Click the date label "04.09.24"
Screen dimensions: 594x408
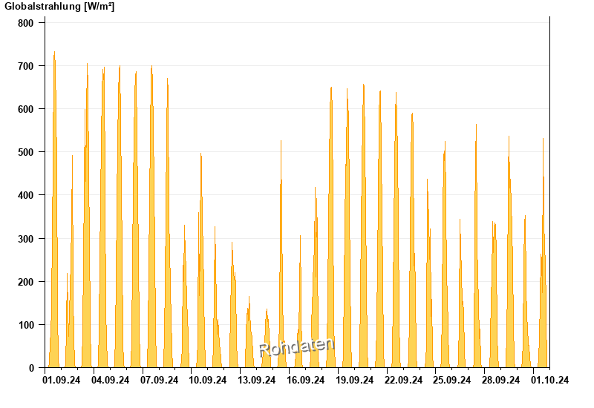point(110,380)
